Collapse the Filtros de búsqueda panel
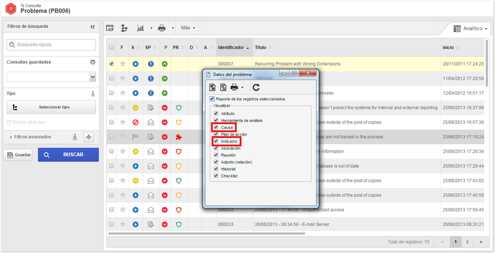 pyautogui.click(x=92, y=27)
